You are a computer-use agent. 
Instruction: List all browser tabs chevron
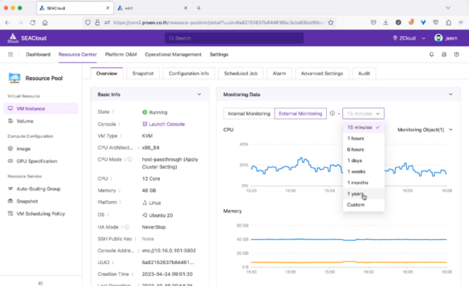point(448,8)
